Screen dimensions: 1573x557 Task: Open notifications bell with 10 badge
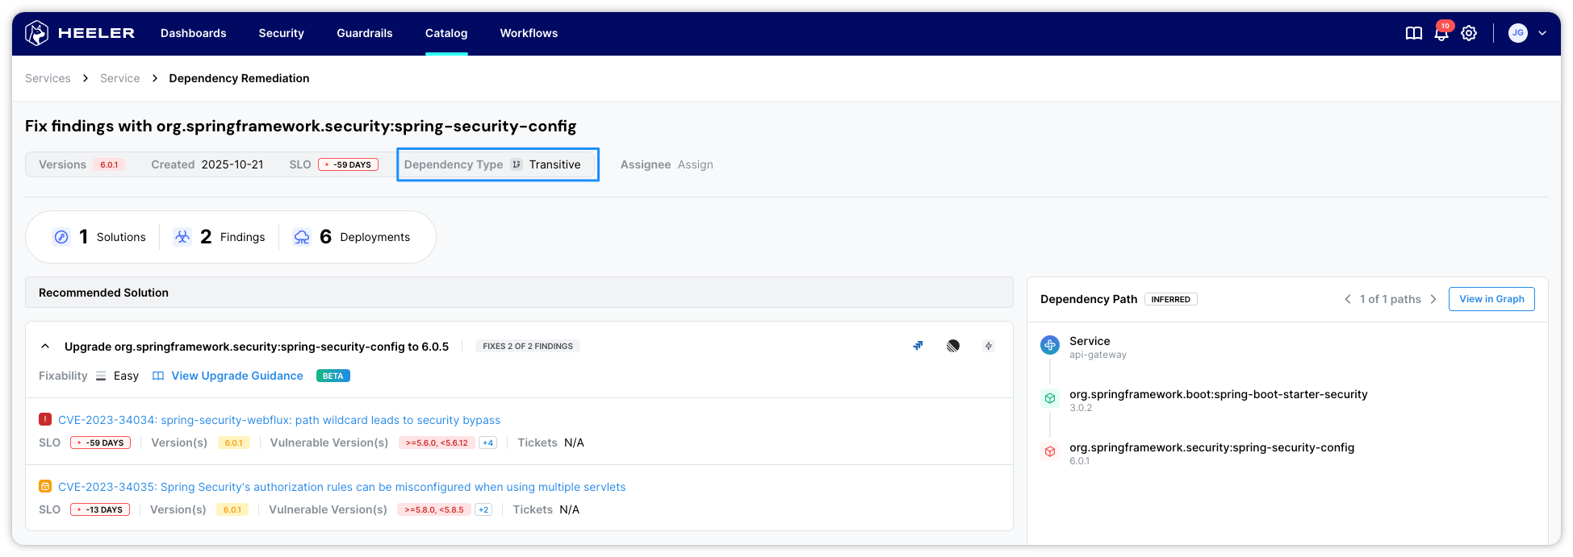tap(1441, 33)
